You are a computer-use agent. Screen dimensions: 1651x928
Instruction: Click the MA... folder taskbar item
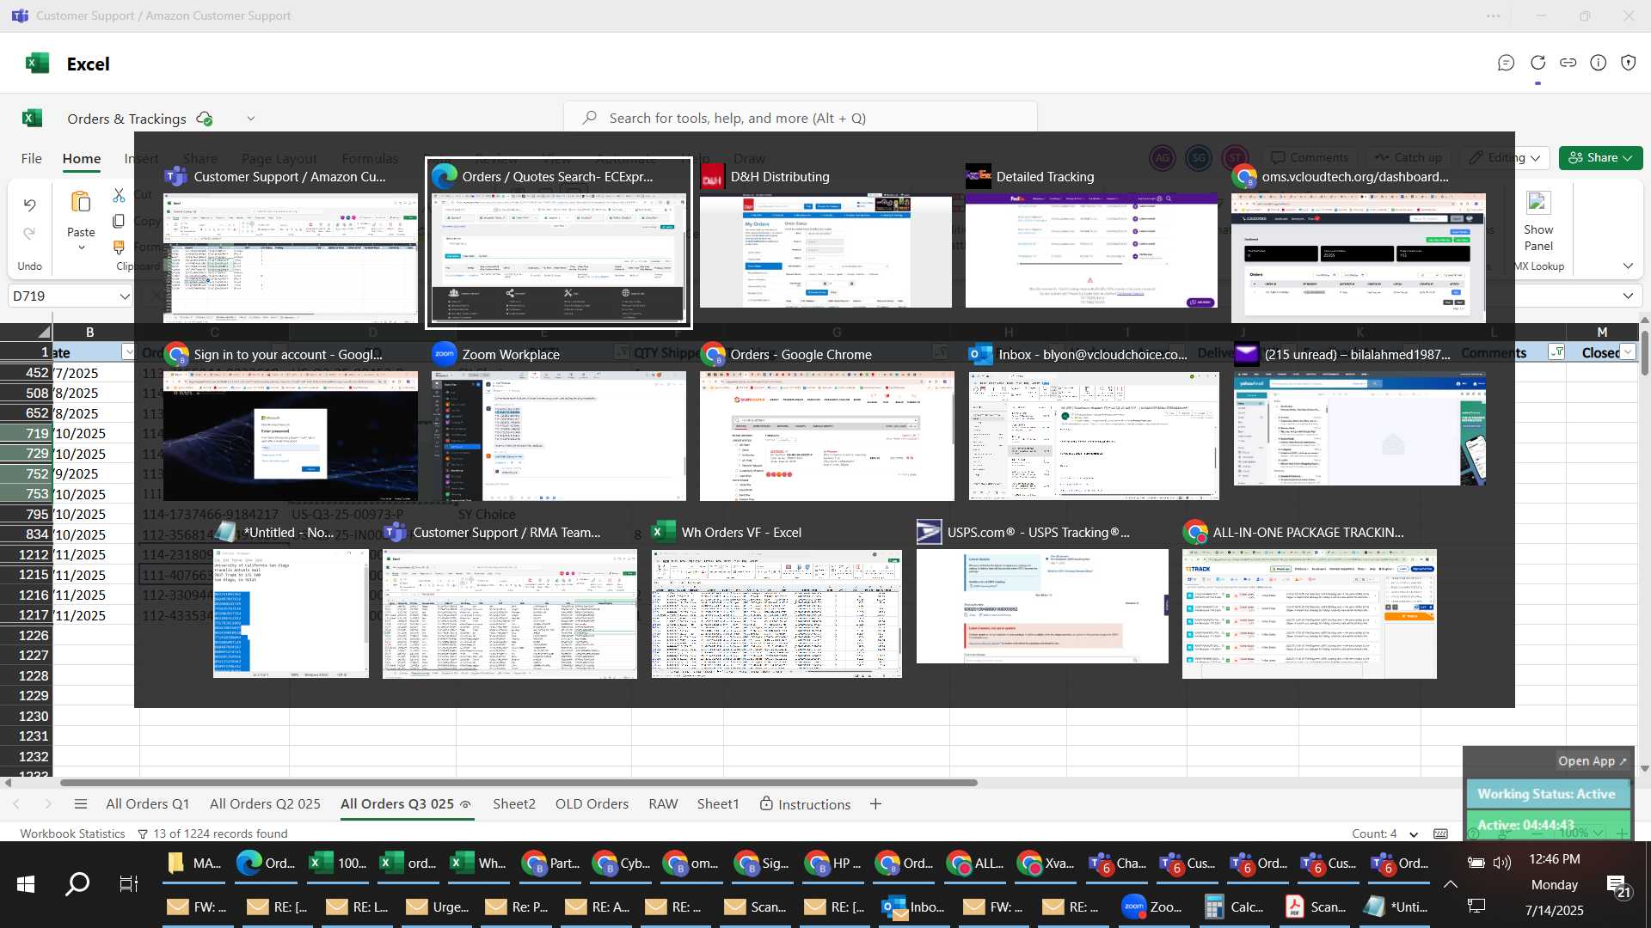pos(194,863)
